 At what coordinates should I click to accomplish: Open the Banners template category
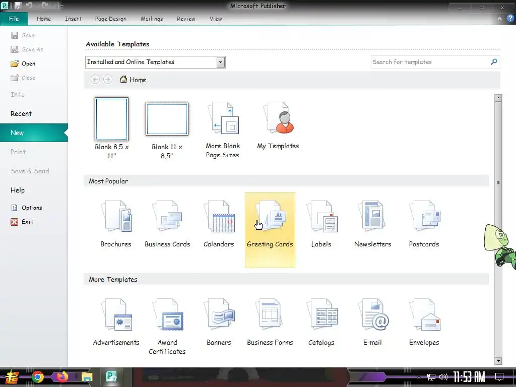tap(219, 322)
